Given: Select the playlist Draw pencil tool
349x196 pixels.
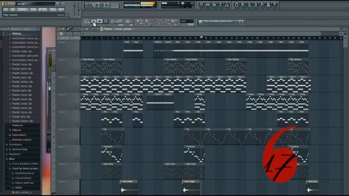Looking at the screenshot, I should click(68, 29).
